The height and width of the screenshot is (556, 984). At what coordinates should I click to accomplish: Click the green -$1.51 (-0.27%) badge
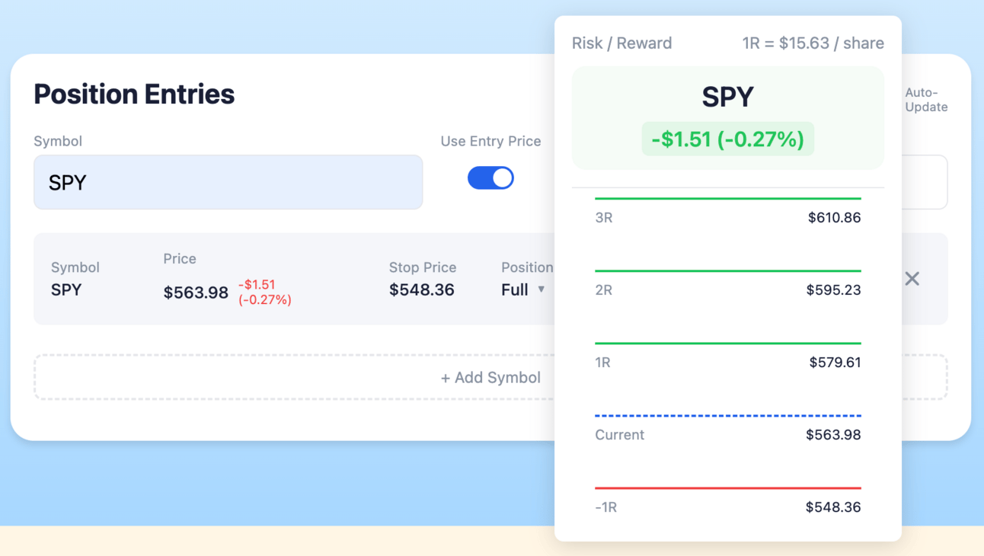(x=728, y=139)
